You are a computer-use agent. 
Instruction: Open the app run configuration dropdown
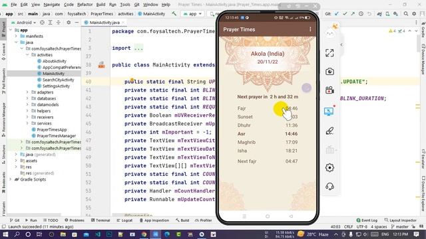193,14
